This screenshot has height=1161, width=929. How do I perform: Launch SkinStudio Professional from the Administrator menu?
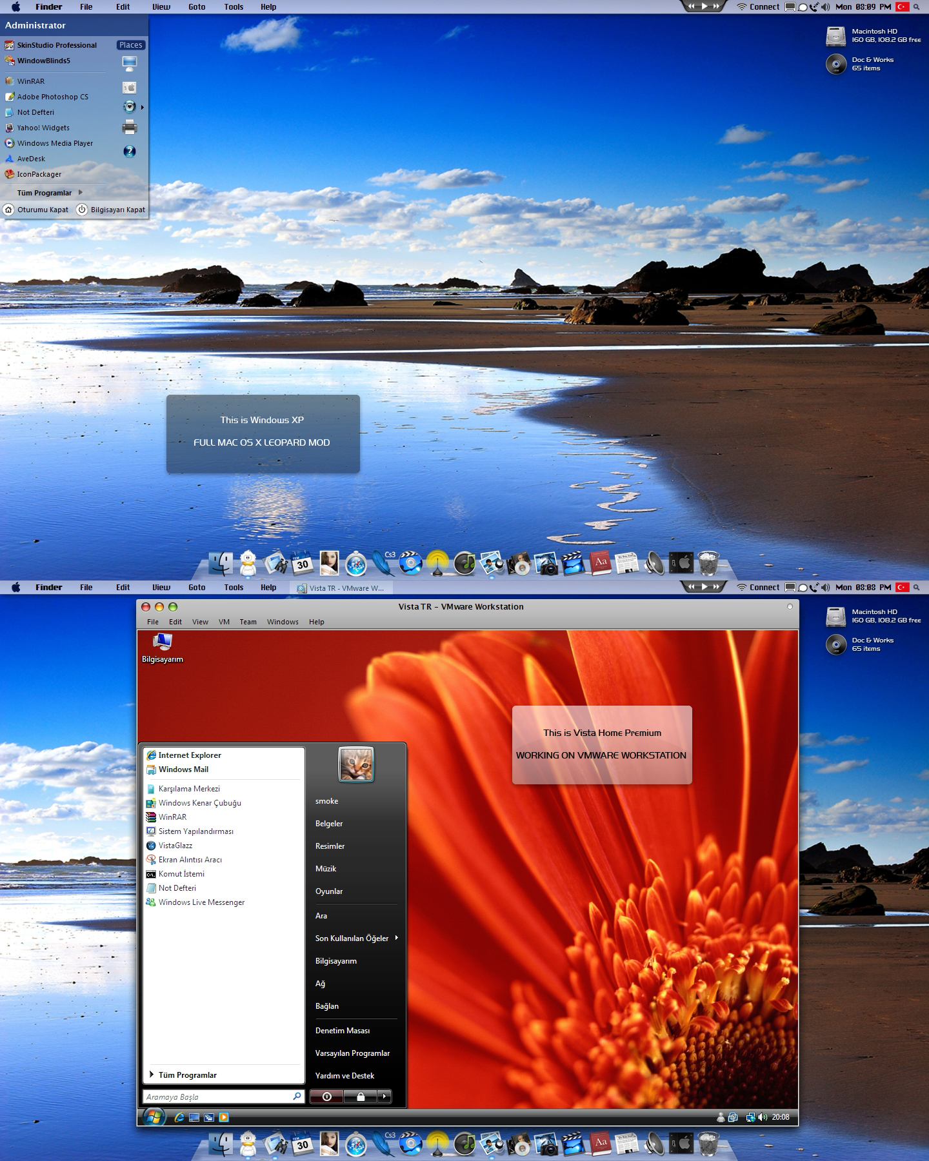click(51, 45)
